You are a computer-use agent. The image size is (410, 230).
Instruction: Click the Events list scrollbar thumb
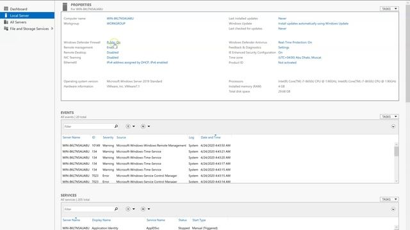[x=397, y=151]
